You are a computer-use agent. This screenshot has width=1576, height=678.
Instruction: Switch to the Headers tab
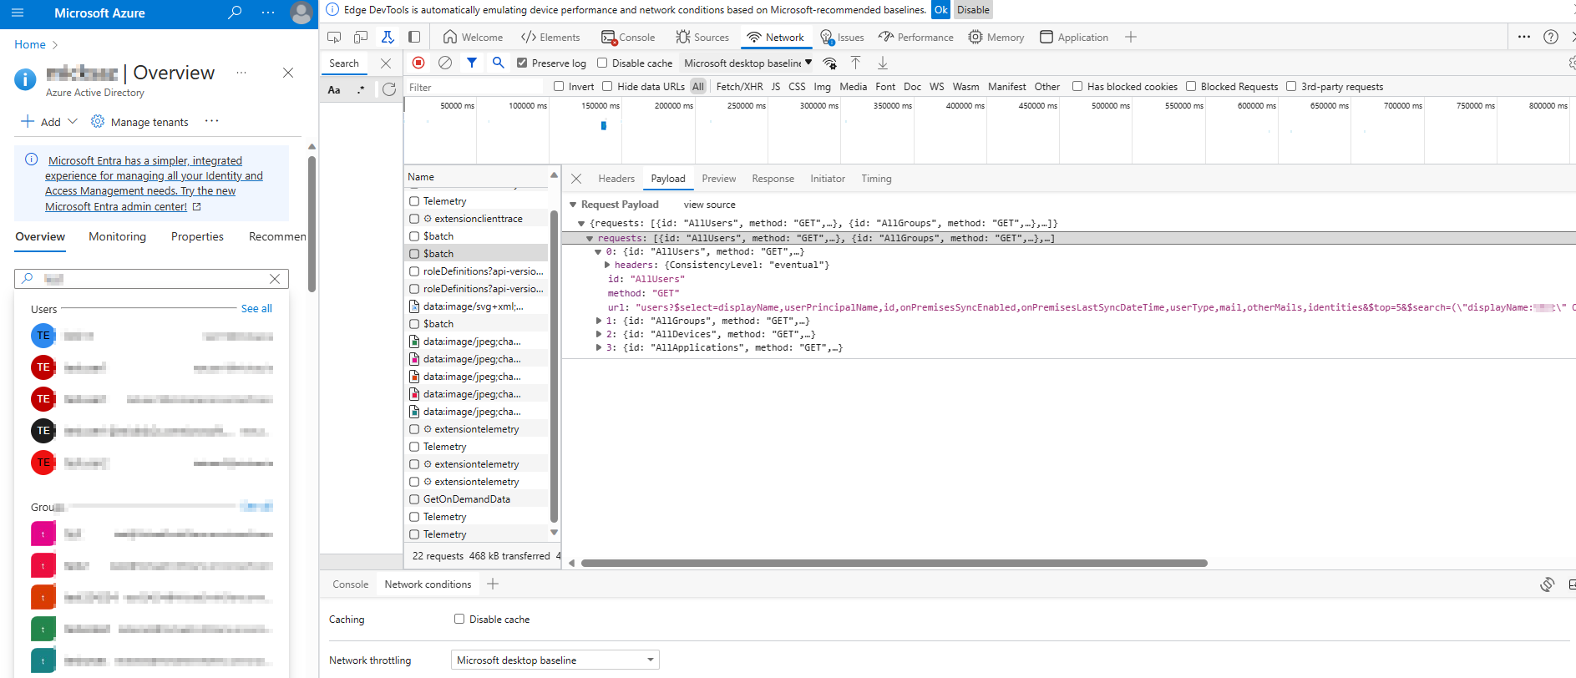pos(616,179)
